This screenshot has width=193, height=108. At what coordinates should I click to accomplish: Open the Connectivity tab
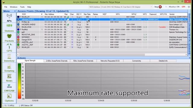(137, 61)
